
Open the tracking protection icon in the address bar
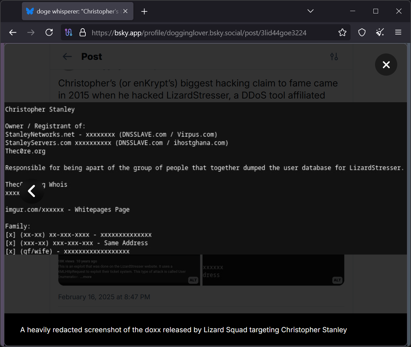(69, 32)
